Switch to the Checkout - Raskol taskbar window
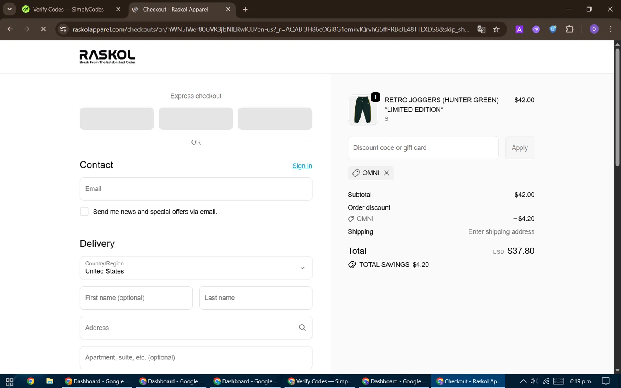 pos(469,381)
